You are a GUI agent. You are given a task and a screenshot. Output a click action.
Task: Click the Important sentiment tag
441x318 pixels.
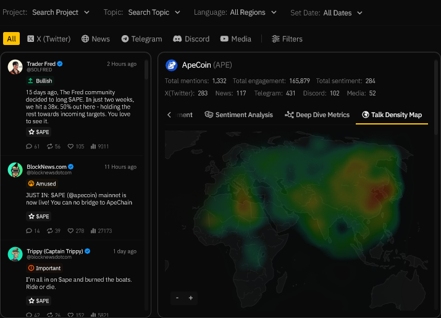click(44, 268)
